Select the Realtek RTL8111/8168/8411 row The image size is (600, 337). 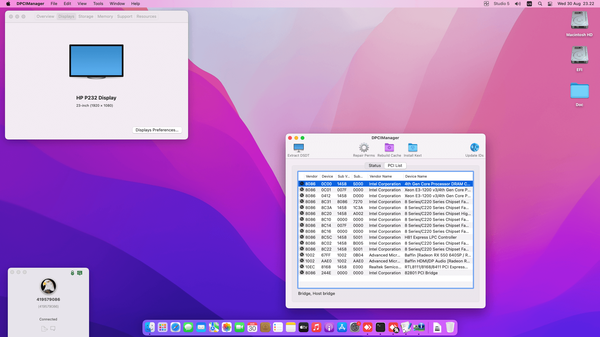click(x=386, y=267)
